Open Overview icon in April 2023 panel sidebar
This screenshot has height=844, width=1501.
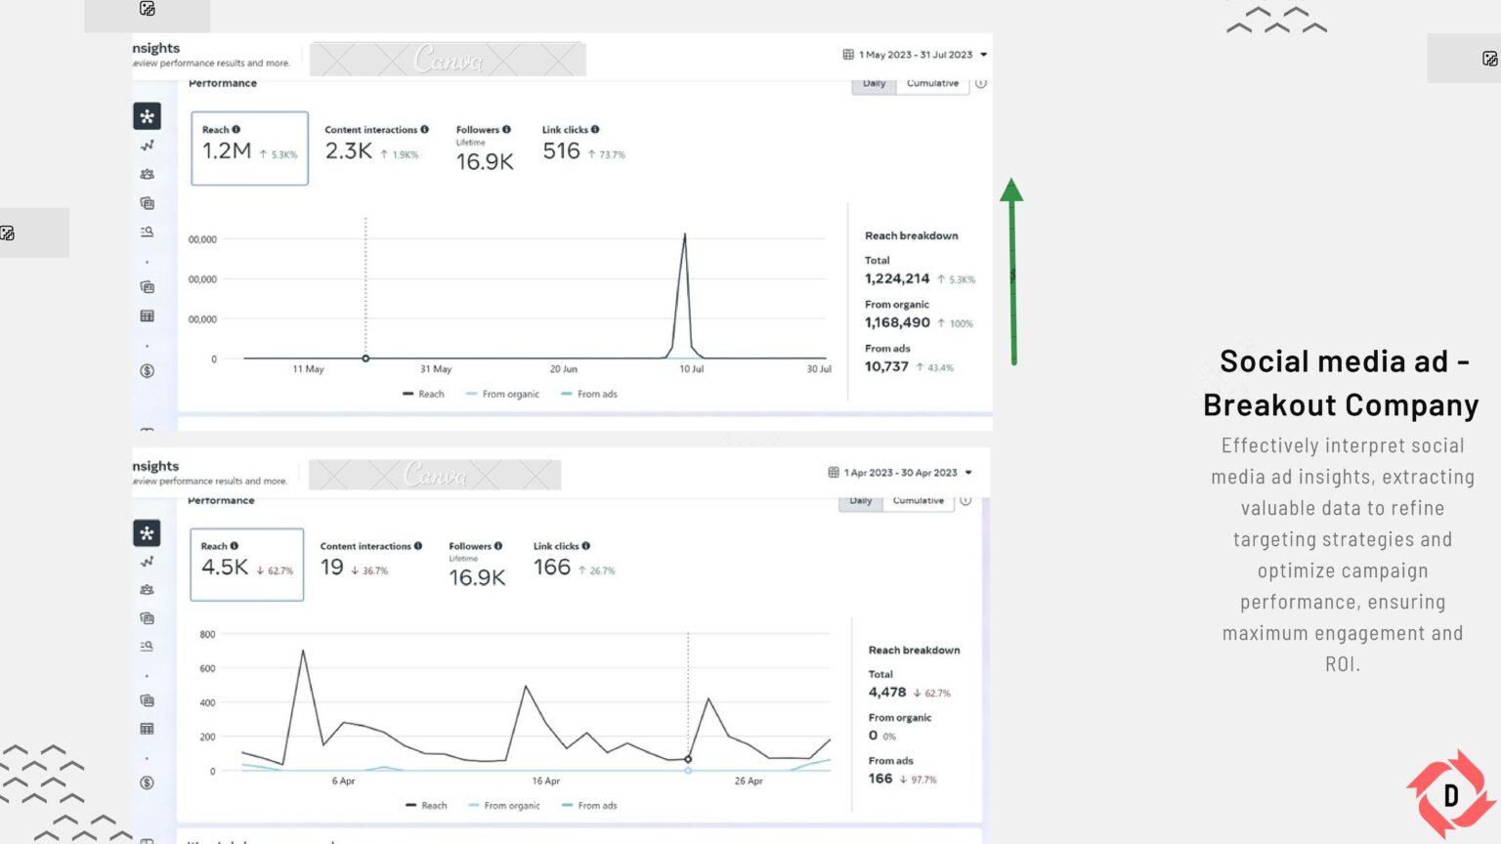(x=147, y=533)
